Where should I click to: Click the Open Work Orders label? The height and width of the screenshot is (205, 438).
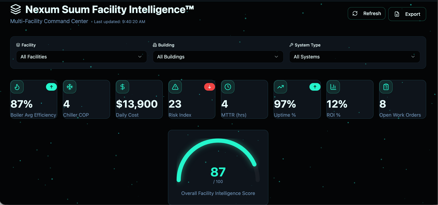coord(400,115)
